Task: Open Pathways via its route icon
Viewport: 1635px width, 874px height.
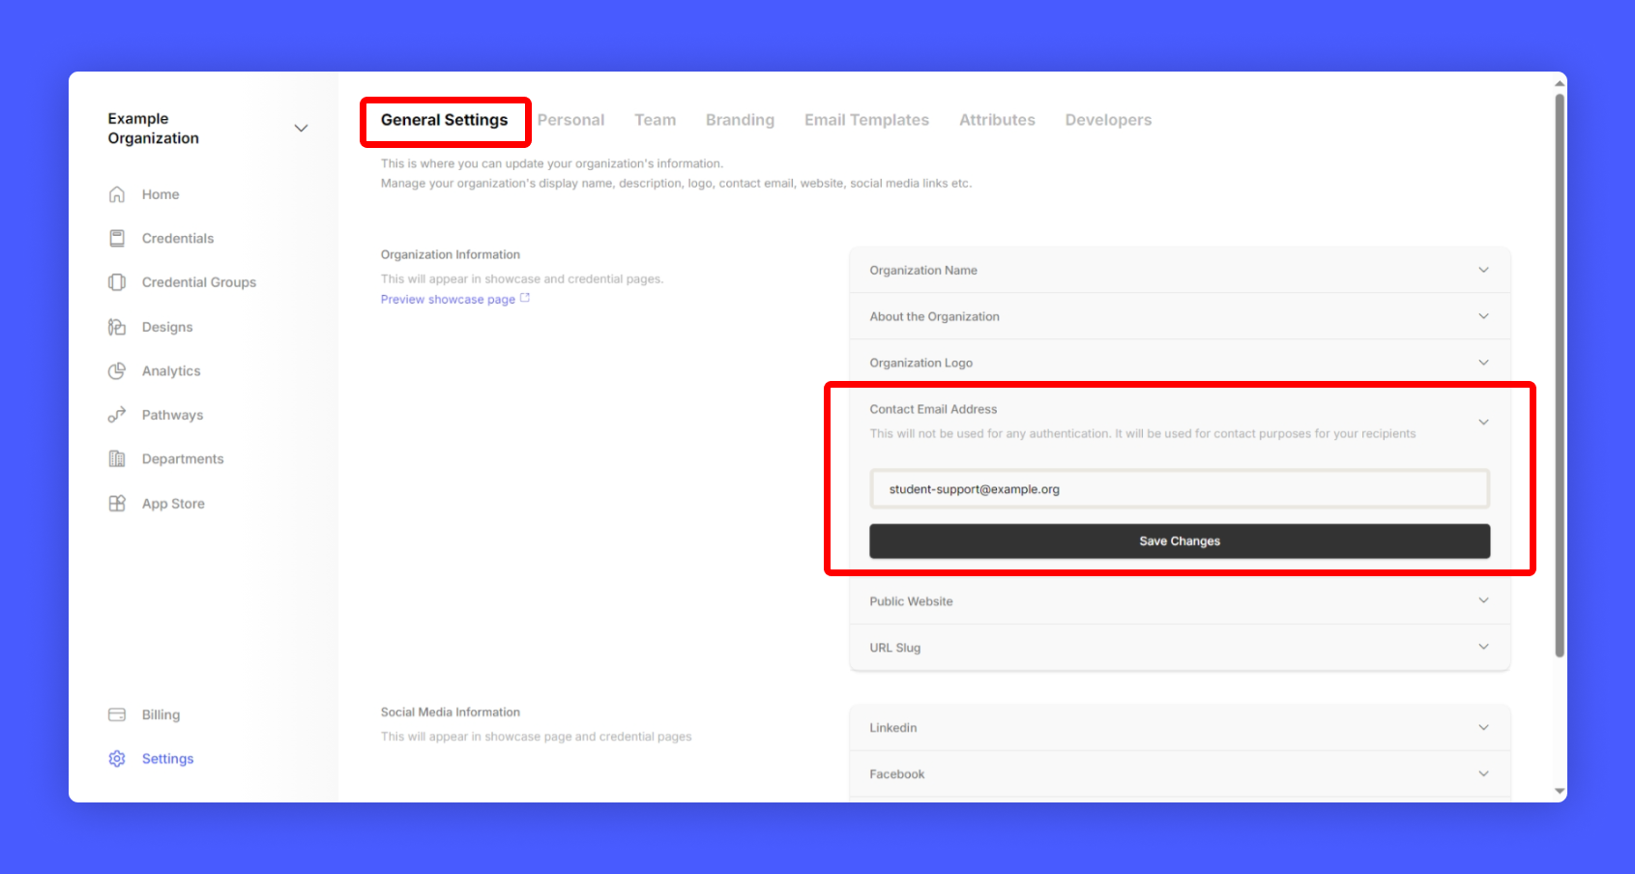Action: (117, 415)
